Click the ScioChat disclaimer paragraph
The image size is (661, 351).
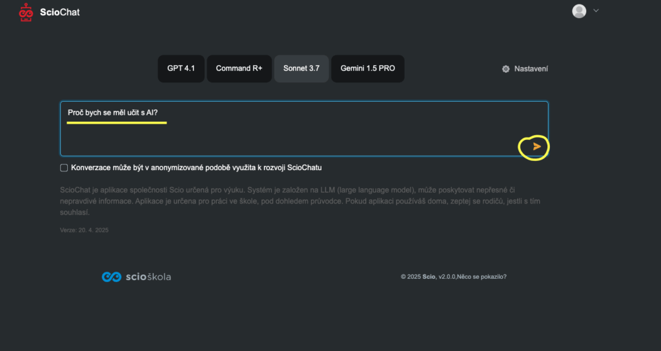[300, 201]
